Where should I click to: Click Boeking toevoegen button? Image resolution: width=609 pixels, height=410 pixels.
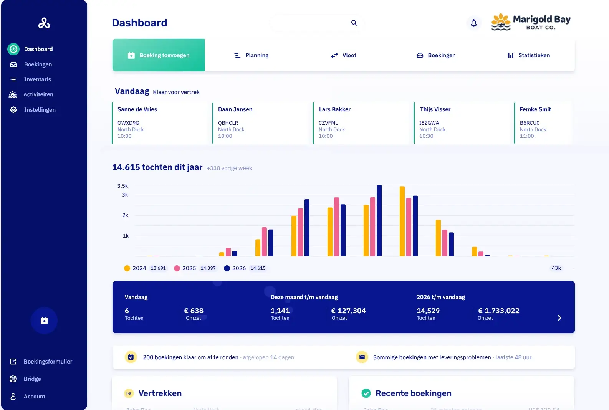click(x=159, y=55)
